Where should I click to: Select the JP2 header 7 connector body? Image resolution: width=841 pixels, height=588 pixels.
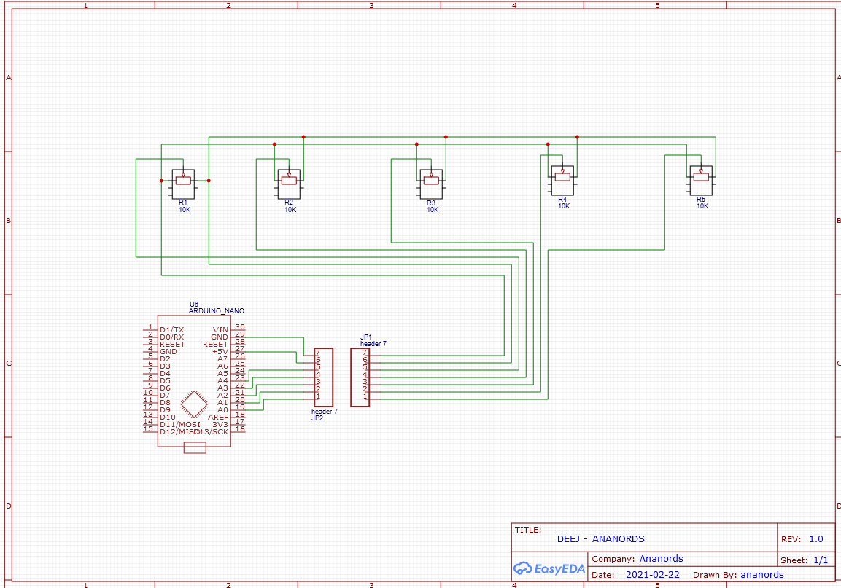[323, 377]
